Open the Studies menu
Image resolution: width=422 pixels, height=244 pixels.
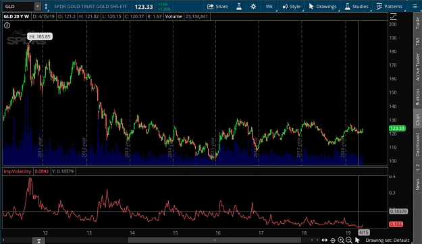[x=357, y=7]
